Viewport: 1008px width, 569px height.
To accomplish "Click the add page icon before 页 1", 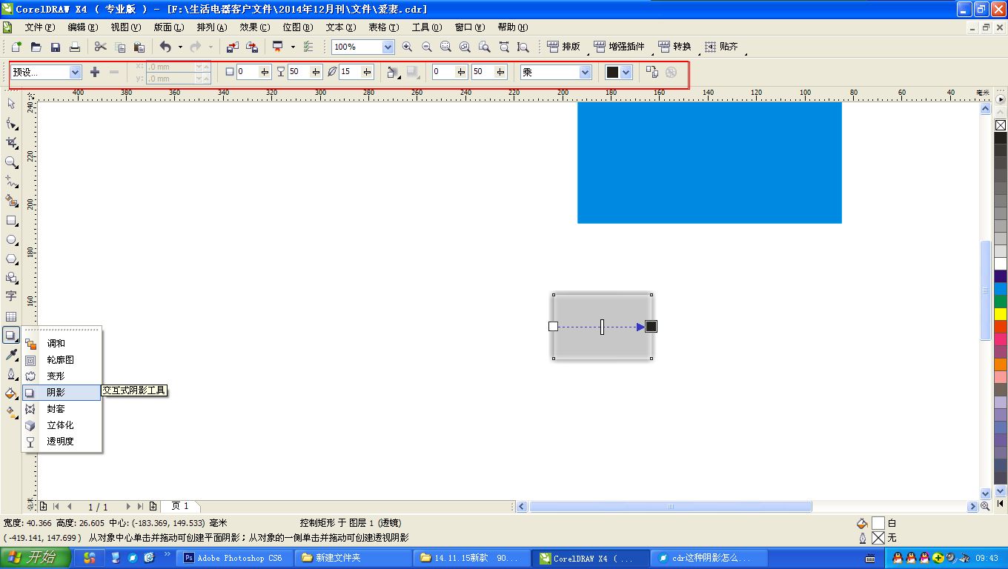I will click(153, 507).
